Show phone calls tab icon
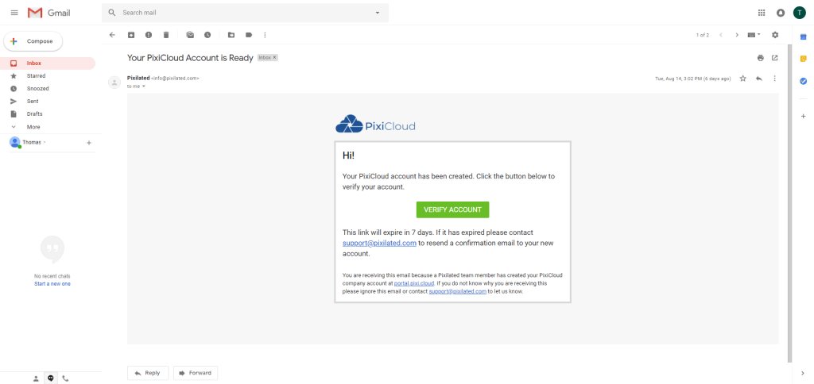The height and width of the screenshot is (384, 814). [x=65, y=378]
